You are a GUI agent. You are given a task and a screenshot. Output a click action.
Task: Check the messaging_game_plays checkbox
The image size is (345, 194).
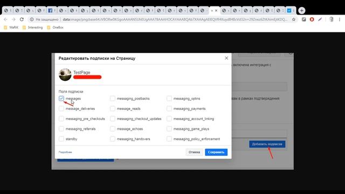click(x=169, y=129)
